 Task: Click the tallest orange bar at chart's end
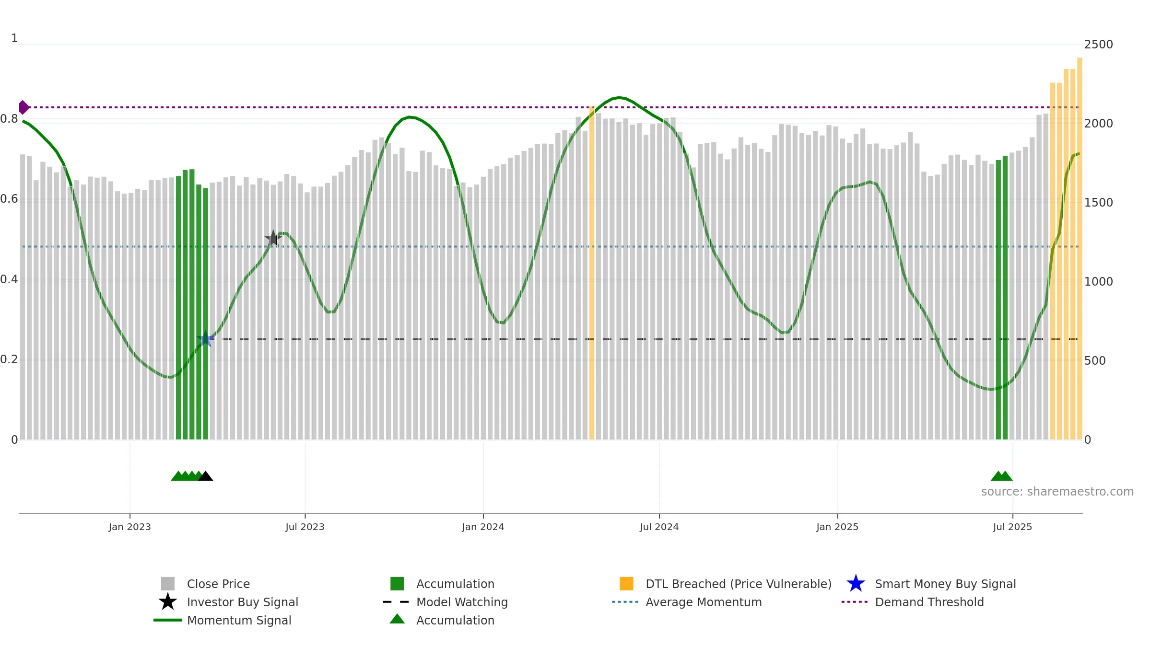tap(1080, 248)
